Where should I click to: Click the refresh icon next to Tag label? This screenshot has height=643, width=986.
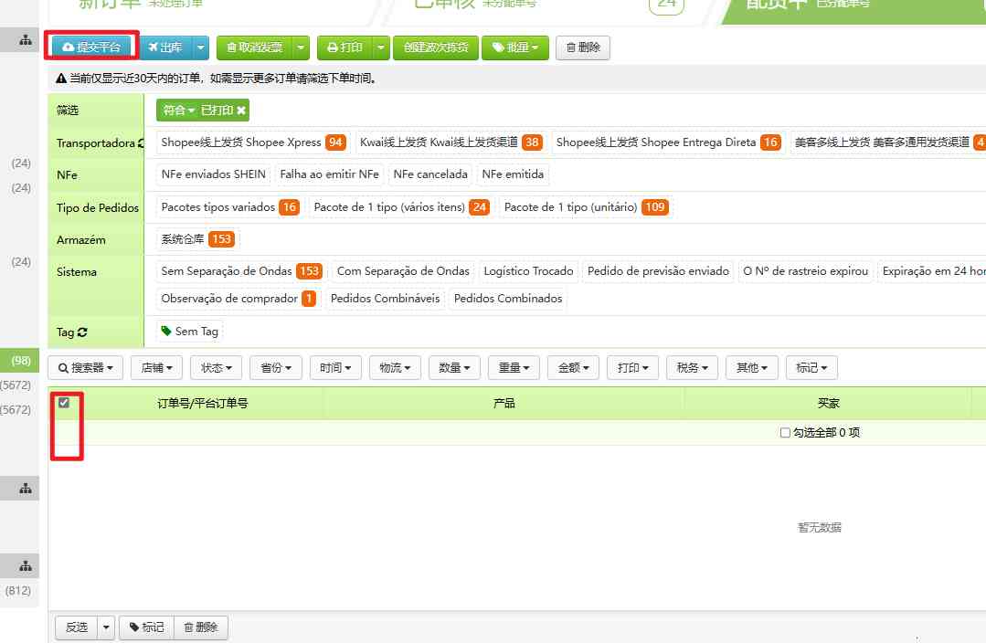(82, 332)
